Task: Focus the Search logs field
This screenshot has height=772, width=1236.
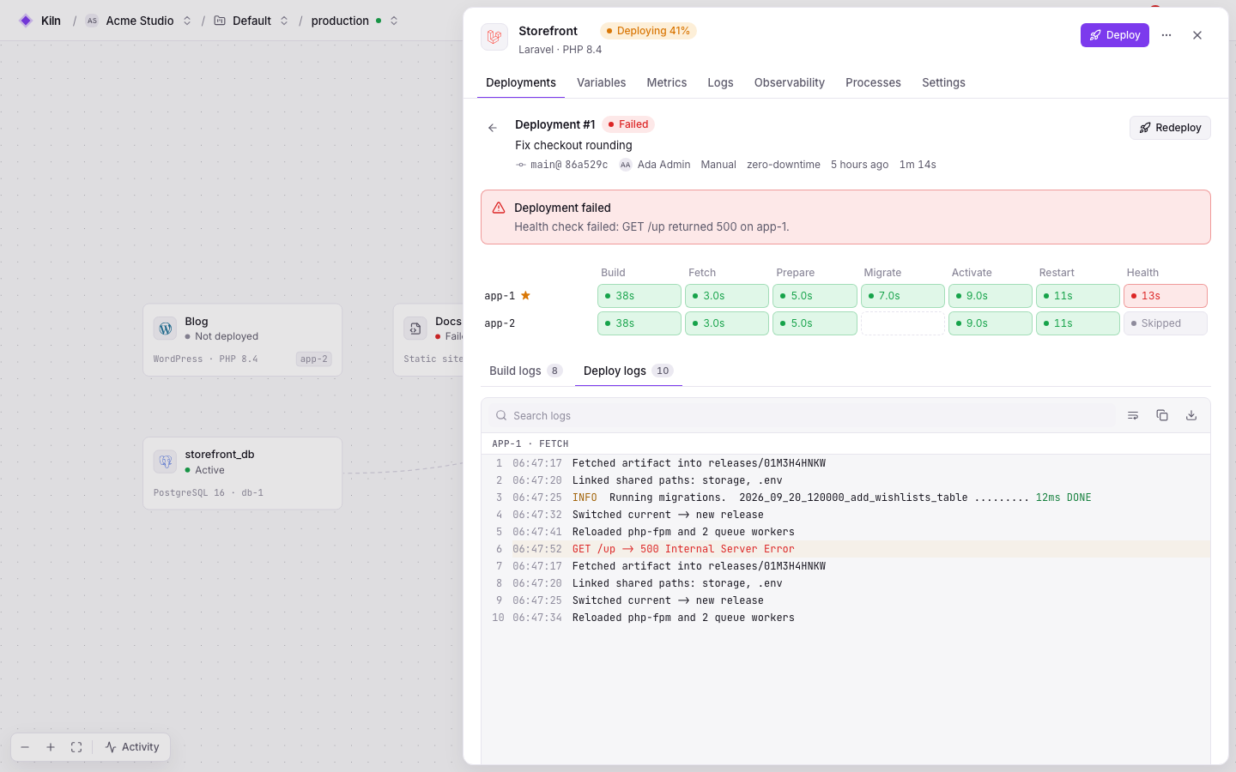Action: (803, 415)
